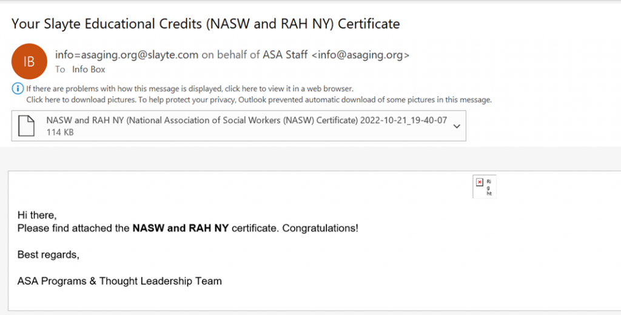
Task: Click the view in web browser notice
Action: [190, 89]
